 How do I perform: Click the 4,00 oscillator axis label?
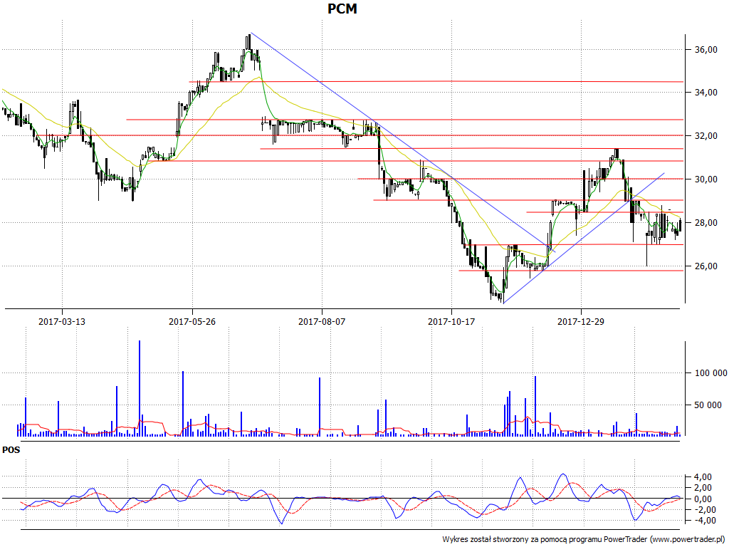tap(702, 476)
